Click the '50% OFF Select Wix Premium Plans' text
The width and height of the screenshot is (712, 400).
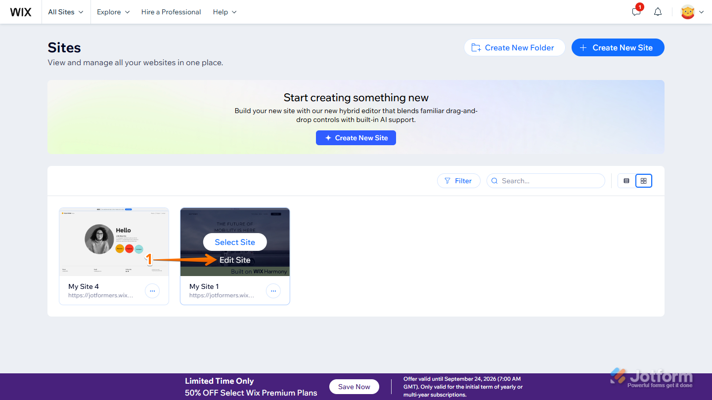[251, 393]
